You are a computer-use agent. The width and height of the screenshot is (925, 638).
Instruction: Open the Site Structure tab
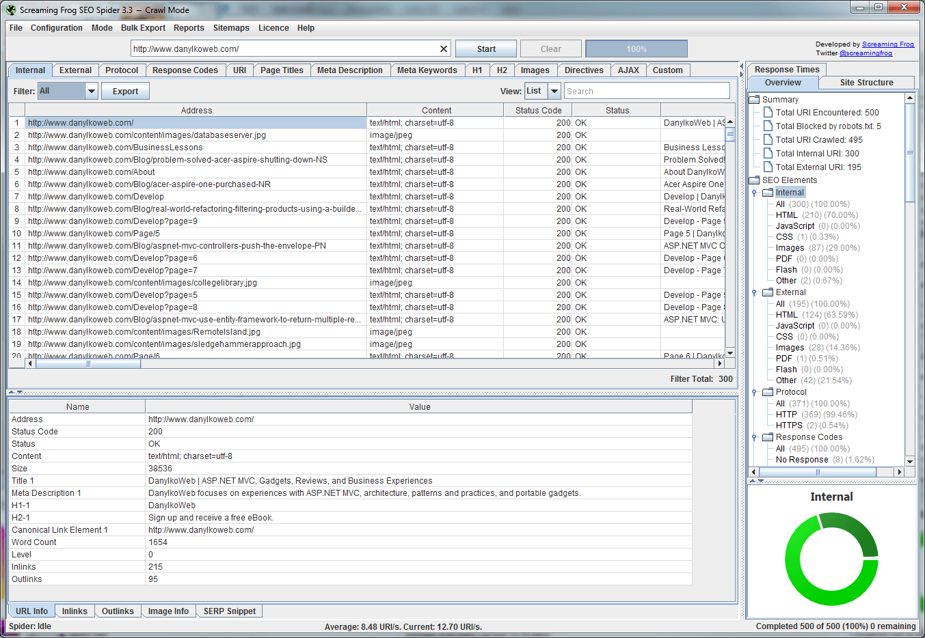point(866,83)
